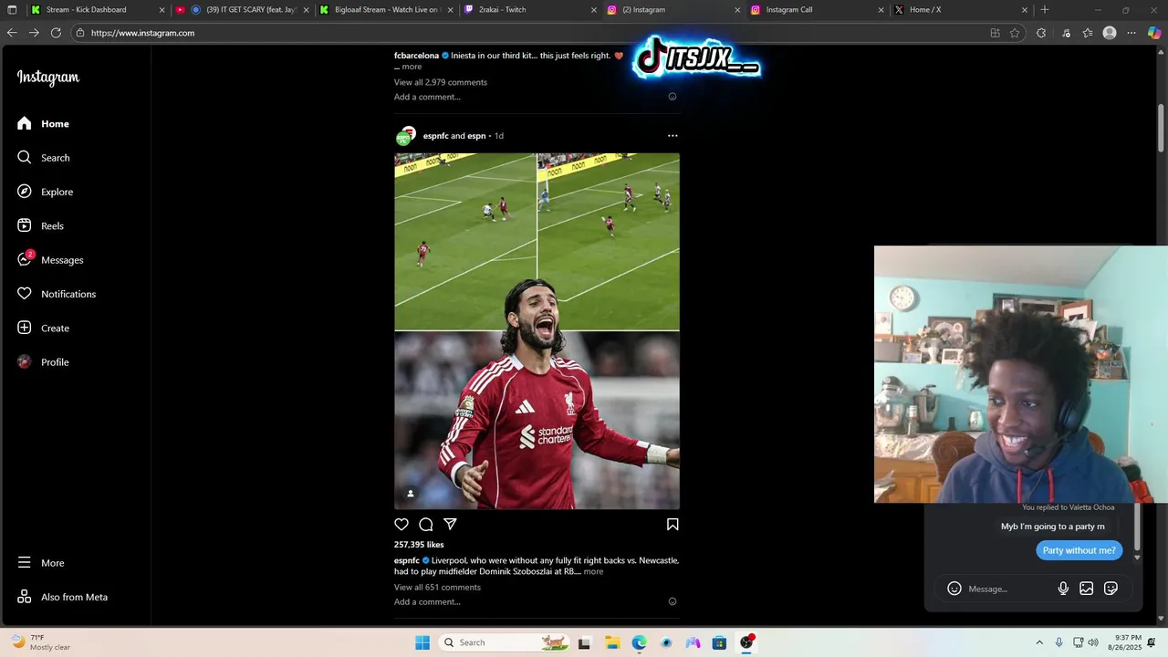Open three-dot options on espnfc post
The image size is (1168, 657).
673,135
